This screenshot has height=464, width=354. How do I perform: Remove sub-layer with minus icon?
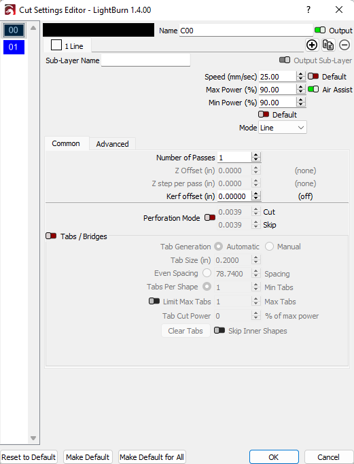tap(344, 46)
